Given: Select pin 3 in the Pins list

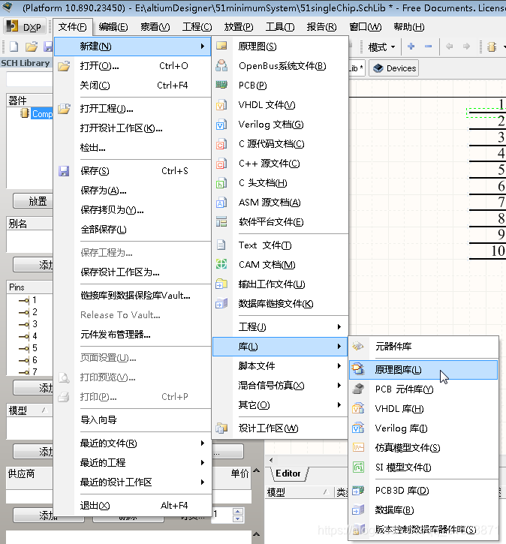Looking at the screenshot, I should coord(35,324).
